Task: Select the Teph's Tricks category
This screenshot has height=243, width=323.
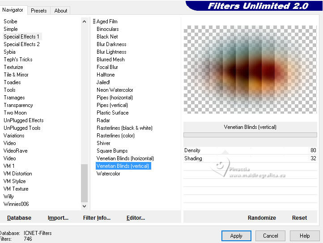Action: click(x=18, y=60)
